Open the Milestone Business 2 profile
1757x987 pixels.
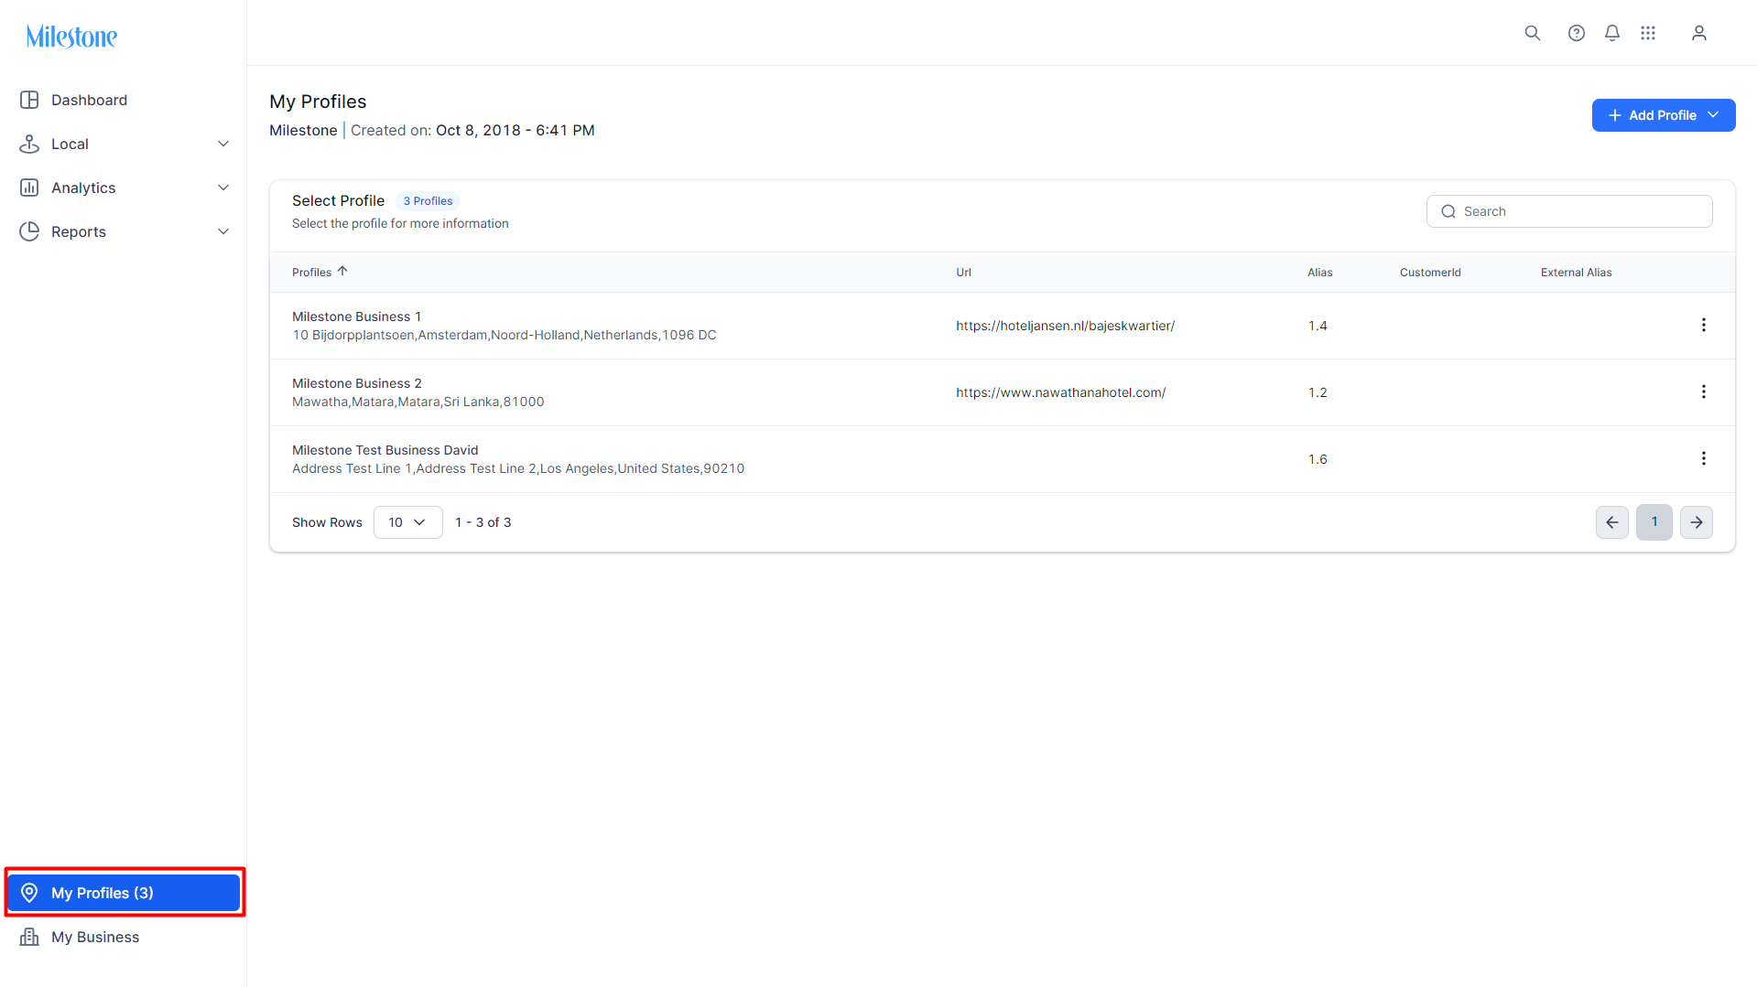(x=356, y=383)
